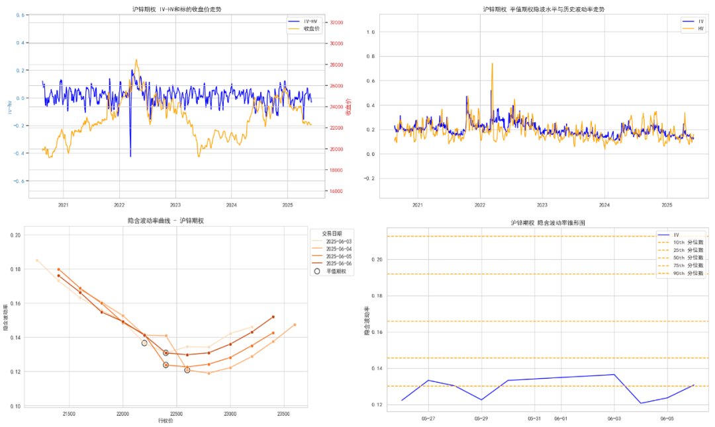The image size is (715, 427).
Task: Click the red '收盘价' right axis label
Action: pyautogui.click(x=349, y=107)
